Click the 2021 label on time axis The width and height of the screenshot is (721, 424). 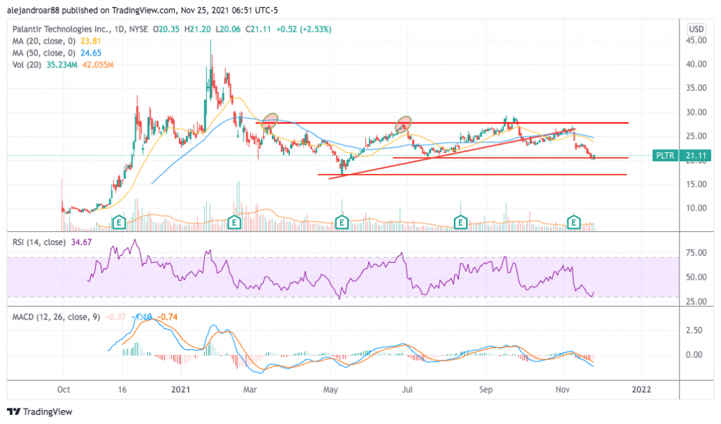click(x=181, y=389)
